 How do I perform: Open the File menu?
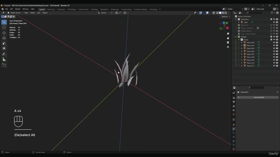(7, 9)
